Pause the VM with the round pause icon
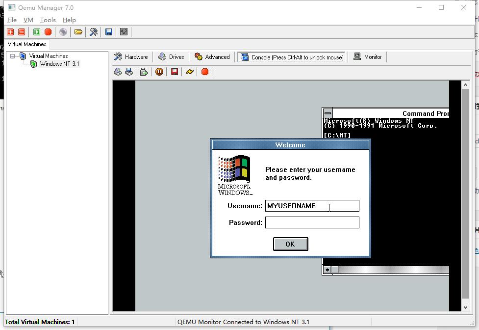 [x=159, y=72]
